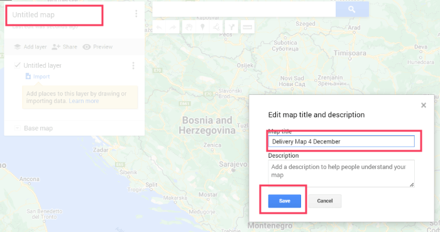Toggle the Untitled layer checkbox
The height and width of the screenshot is (232, 440).
18,65
